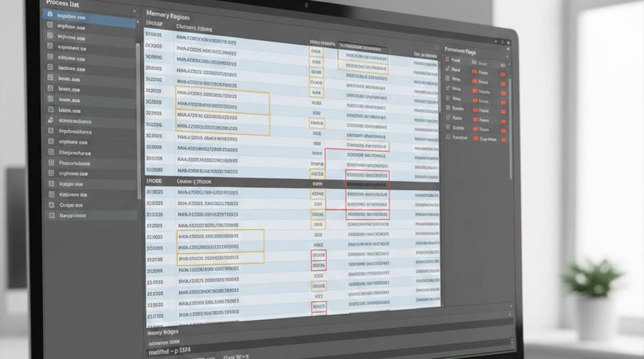This screenshot has height=359, width=644.
Task: Click the Process List vertical scrollbar
Action: [138, 120]
